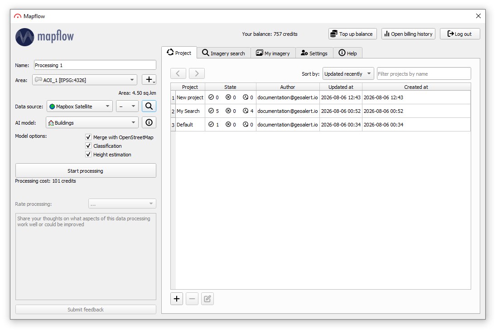
Task: Click Start processing button
Action: 86,171
